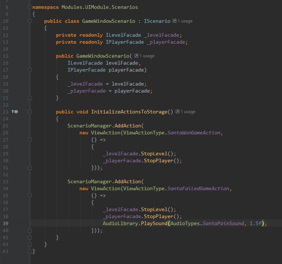Click the usages icon after GameWindowScenario constructor

[x=136, y=56]
